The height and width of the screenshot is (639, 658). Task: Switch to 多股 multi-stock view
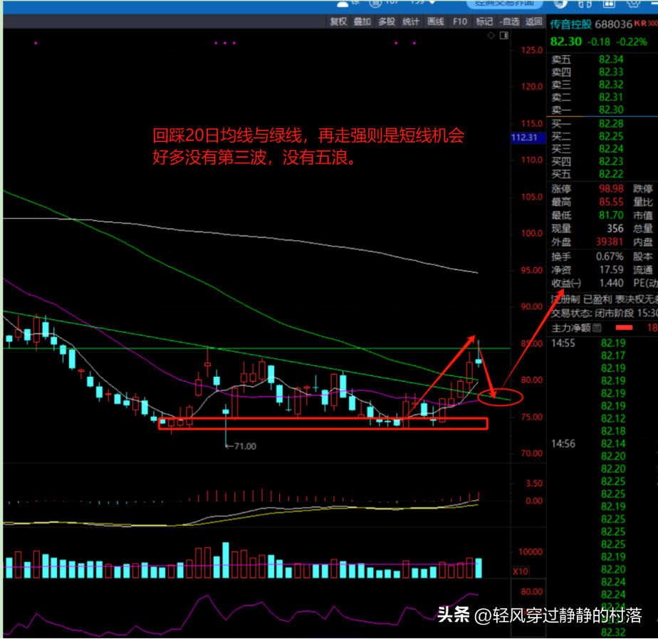387,21
